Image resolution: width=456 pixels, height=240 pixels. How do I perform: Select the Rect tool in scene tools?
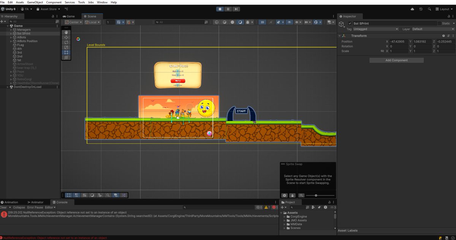[66, 52]
